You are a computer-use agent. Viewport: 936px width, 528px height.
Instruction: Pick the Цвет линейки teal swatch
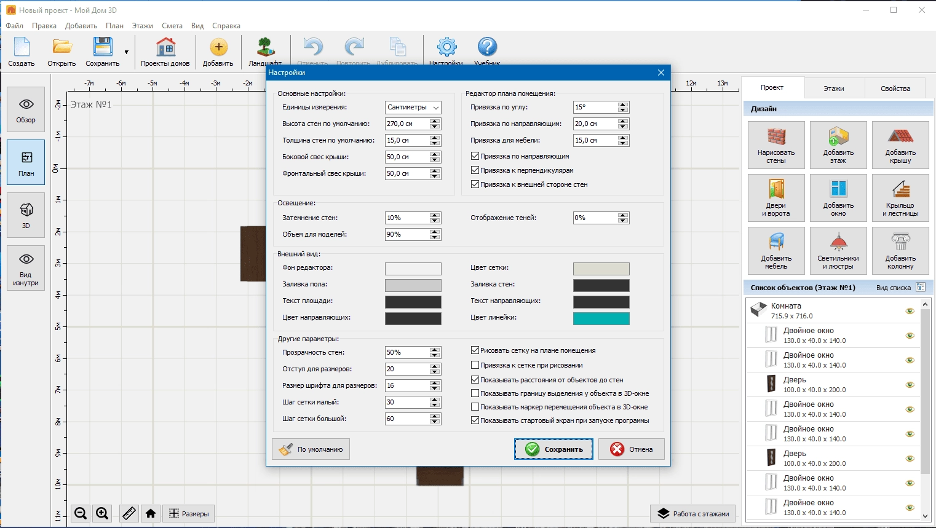(x=601, y=318)
